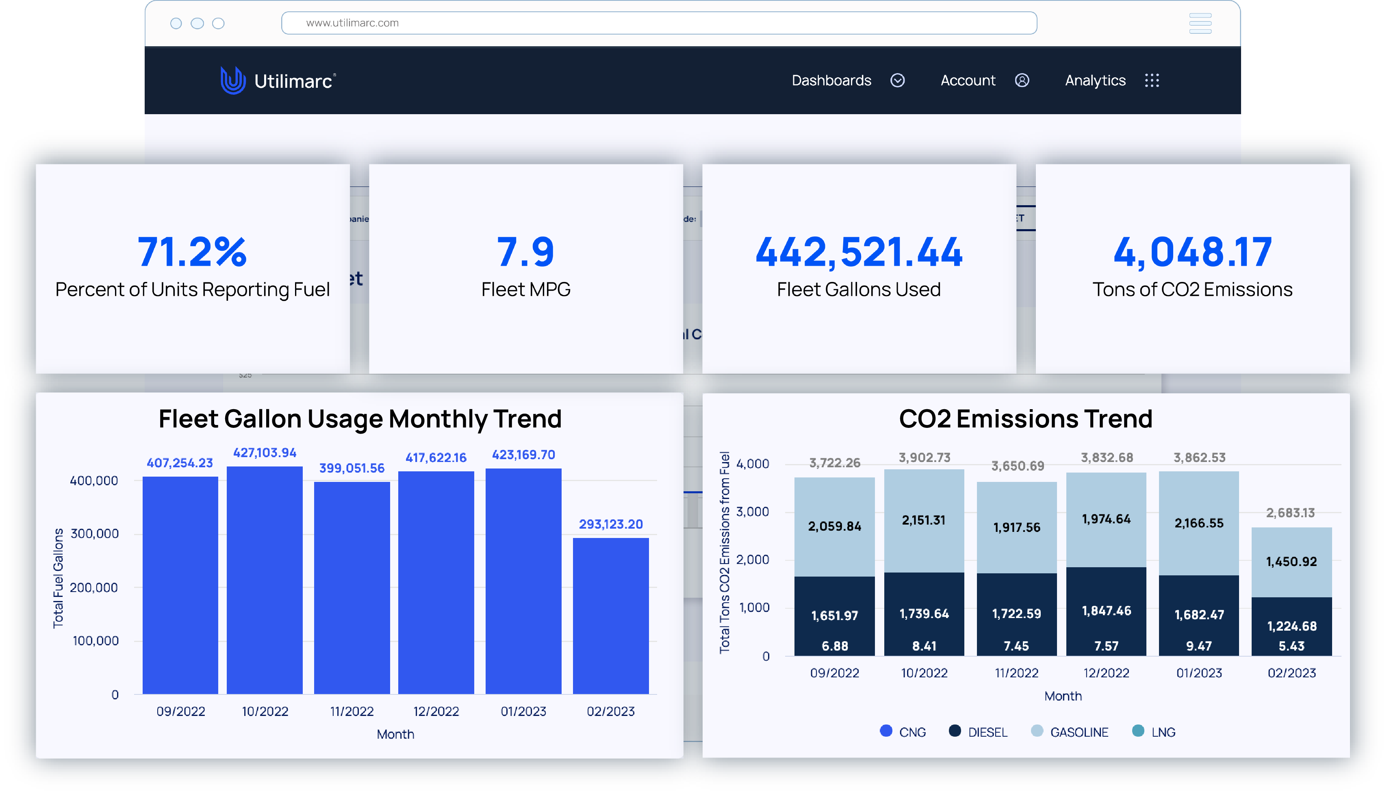
Task: Click the third browser window circle button
Action: [218, 23]
